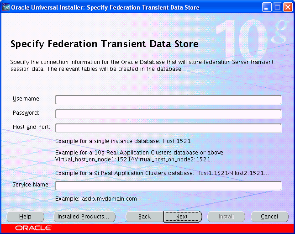Cancel the installation

point(269,217)
